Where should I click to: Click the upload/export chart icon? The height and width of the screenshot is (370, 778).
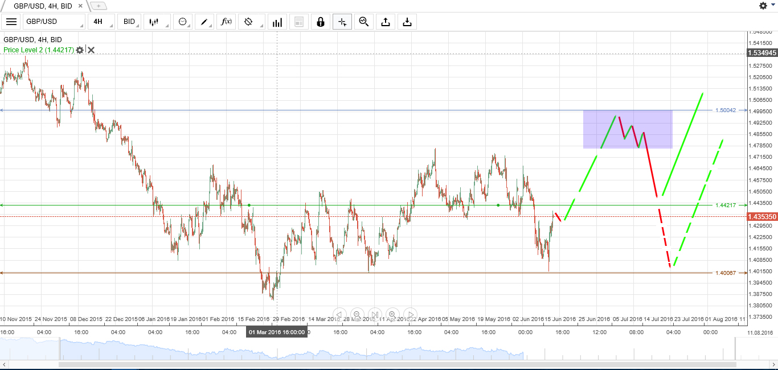[x=386, y=22]
